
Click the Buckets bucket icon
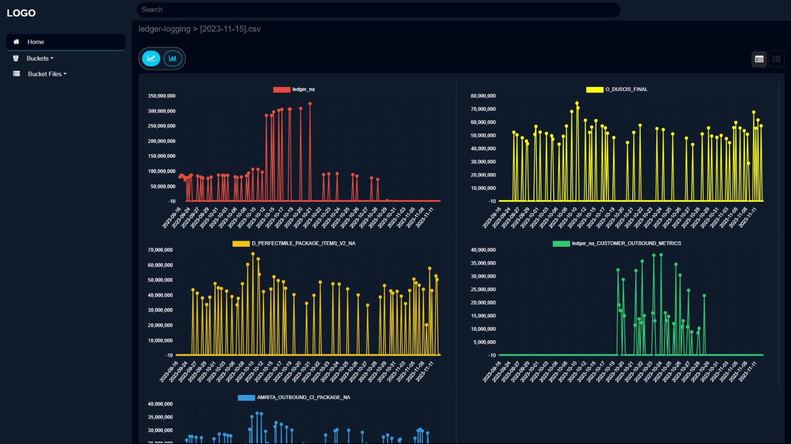pos(16,58)
